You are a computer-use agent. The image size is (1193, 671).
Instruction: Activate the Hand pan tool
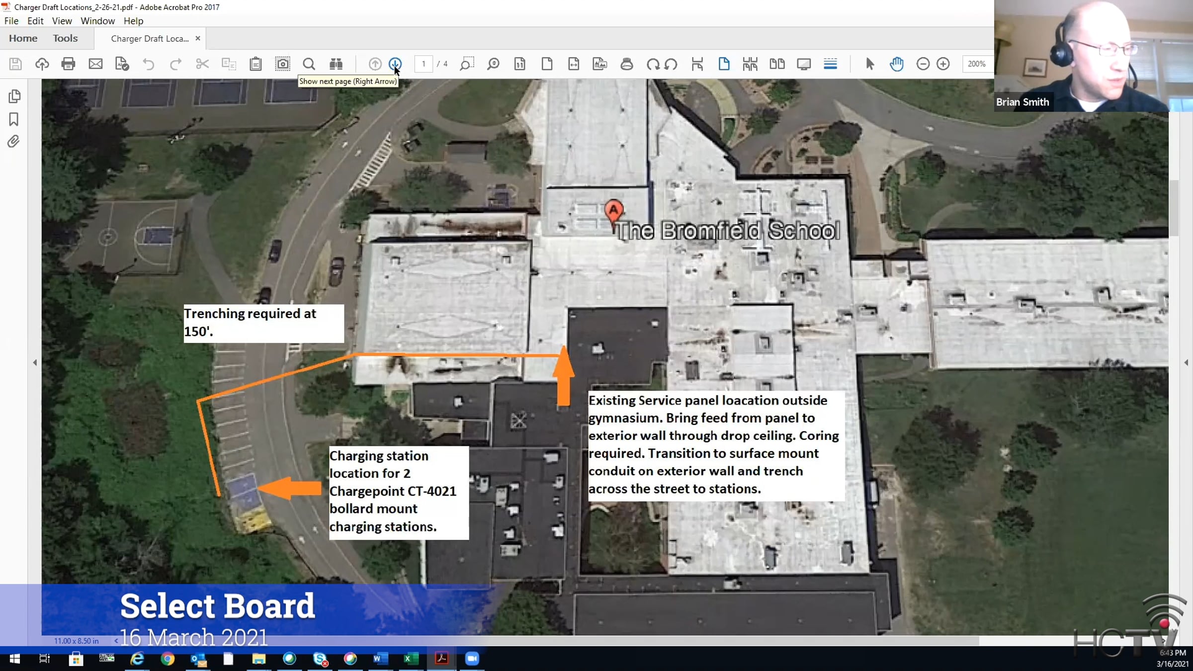tap(897, 64)
